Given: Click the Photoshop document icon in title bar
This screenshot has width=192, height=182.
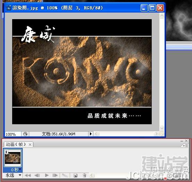Looking at the screenshot, I should click(9, 8).
